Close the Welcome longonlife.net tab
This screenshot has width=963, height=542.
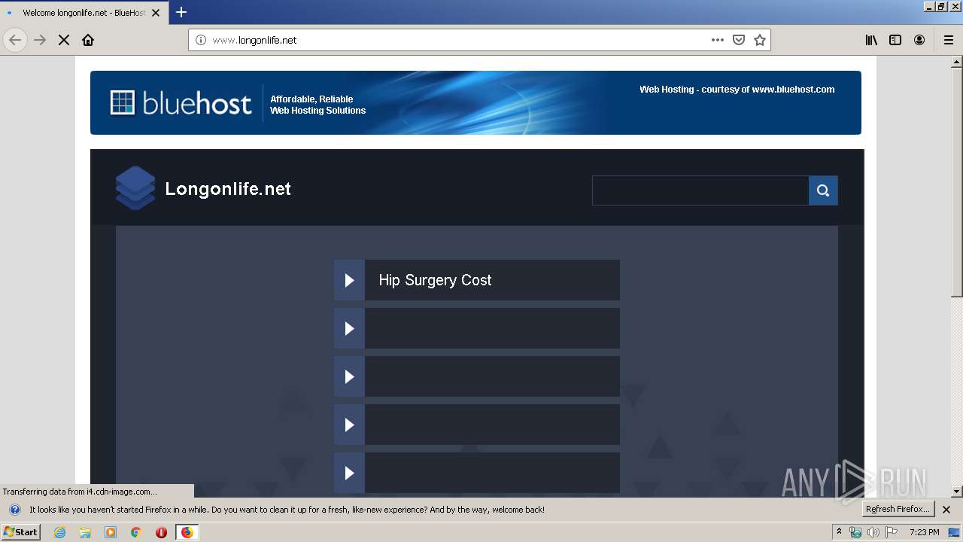156,13
